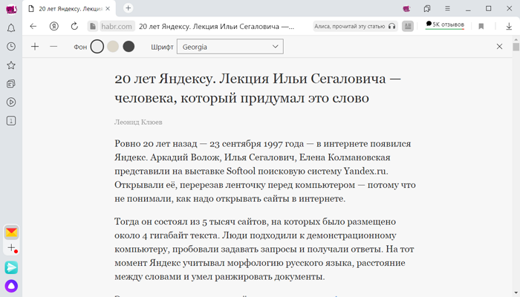
Task: Click the paragraph starting "Тогда он состоял"
Action: click(264, 249)
